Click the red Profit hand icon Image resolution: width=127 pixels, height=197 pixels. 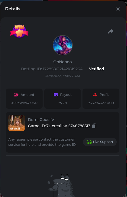coord(95,95)
